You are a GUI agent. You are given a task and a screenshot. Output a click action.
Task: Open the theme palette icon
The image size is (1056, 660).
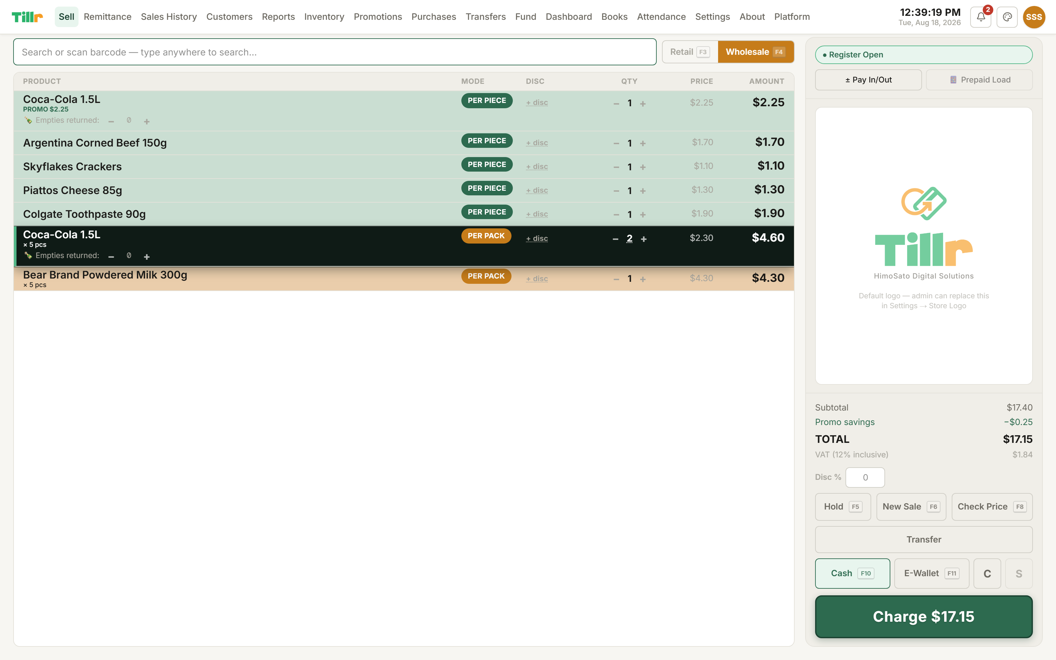(x=1007, y=17)
